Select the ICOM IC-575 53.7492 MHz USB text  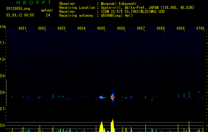tap(133, 12)
